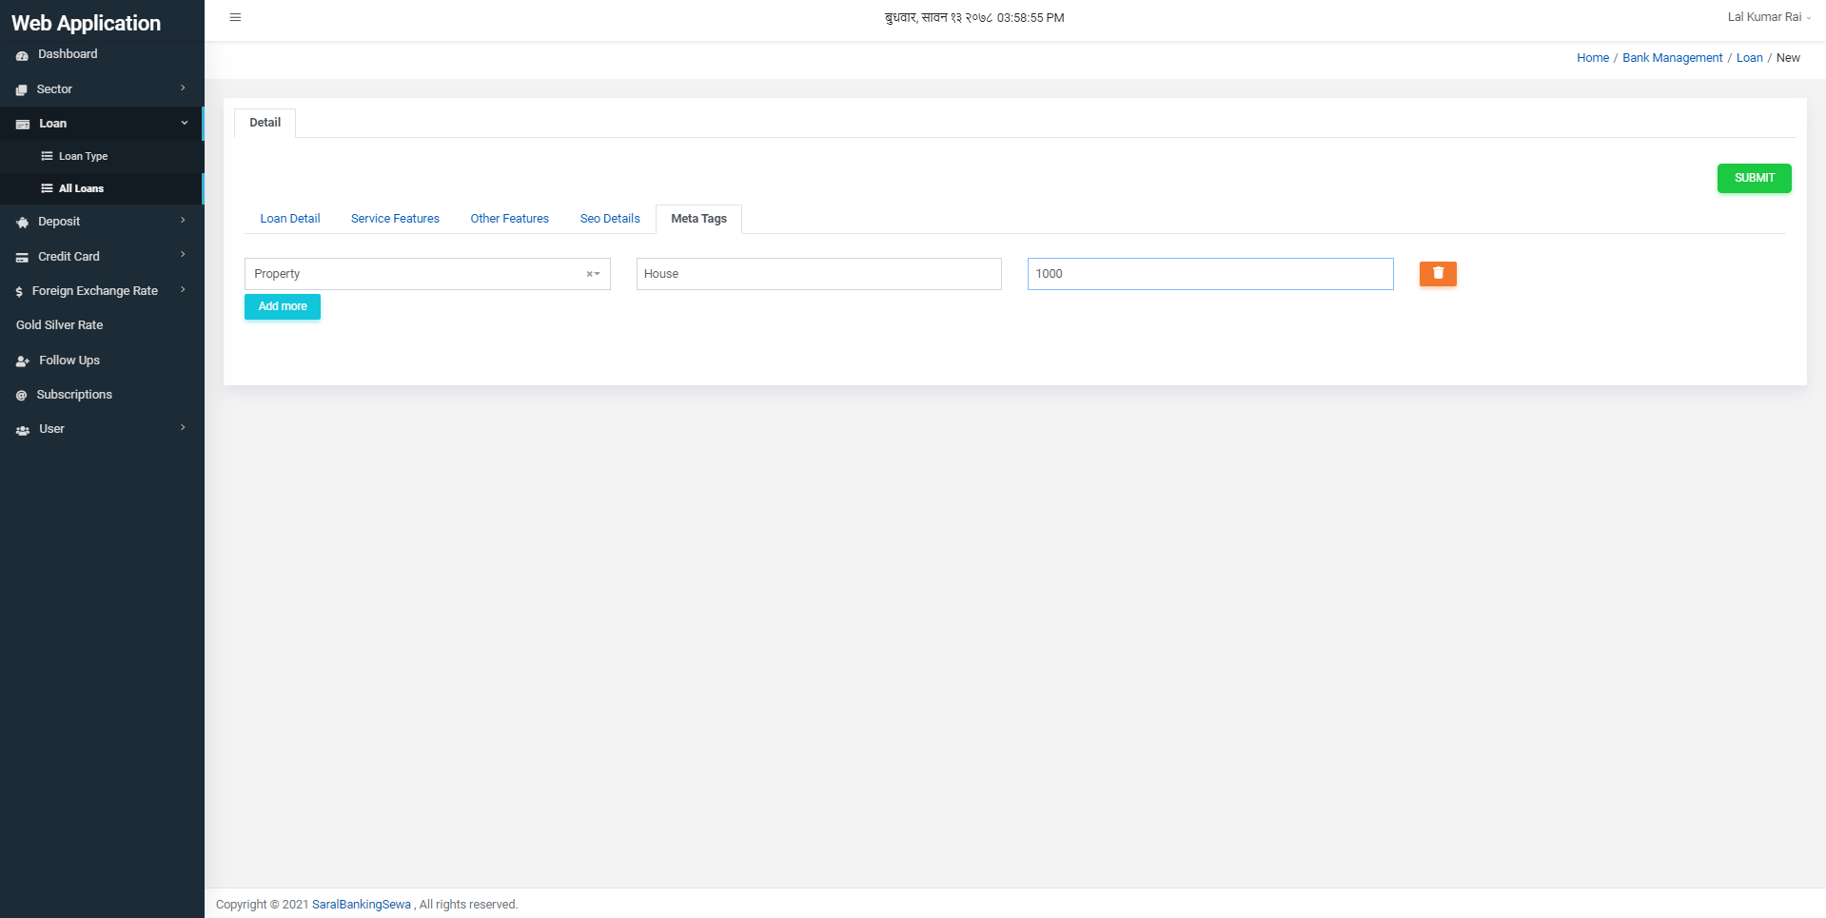Click the Loan Type list icon

[x=47, y=156]
